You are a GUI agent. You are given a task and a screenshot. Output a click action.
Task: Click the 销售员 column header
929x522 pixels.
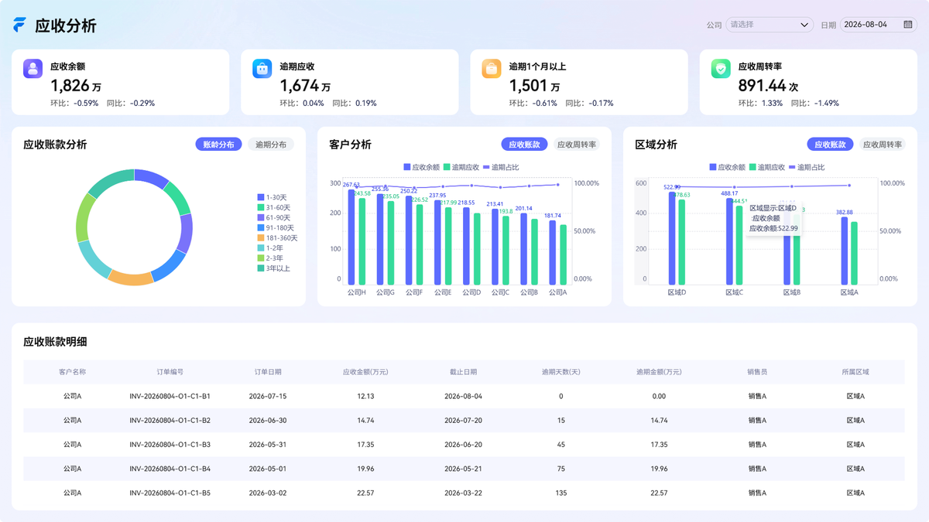757,372
